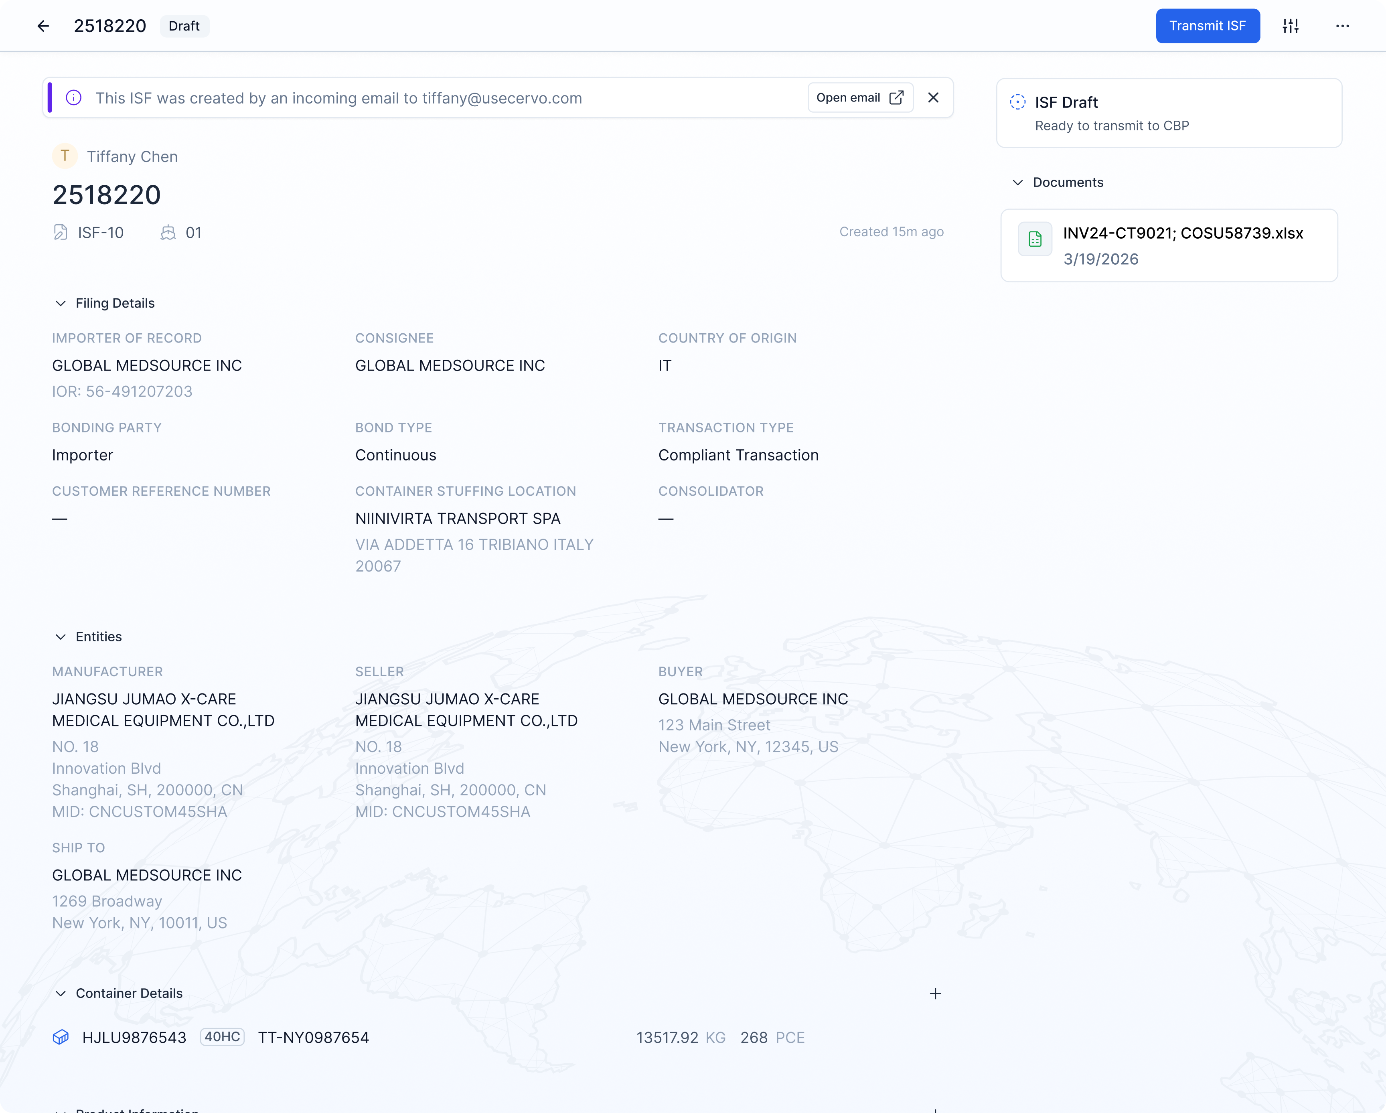This screenshot has height=1113, width=1386.
Task: Click the info icon in the email banner
Action: 74,98
